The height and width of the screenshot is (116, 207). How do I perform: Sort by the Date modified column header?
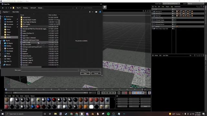(x=52, y=15)
